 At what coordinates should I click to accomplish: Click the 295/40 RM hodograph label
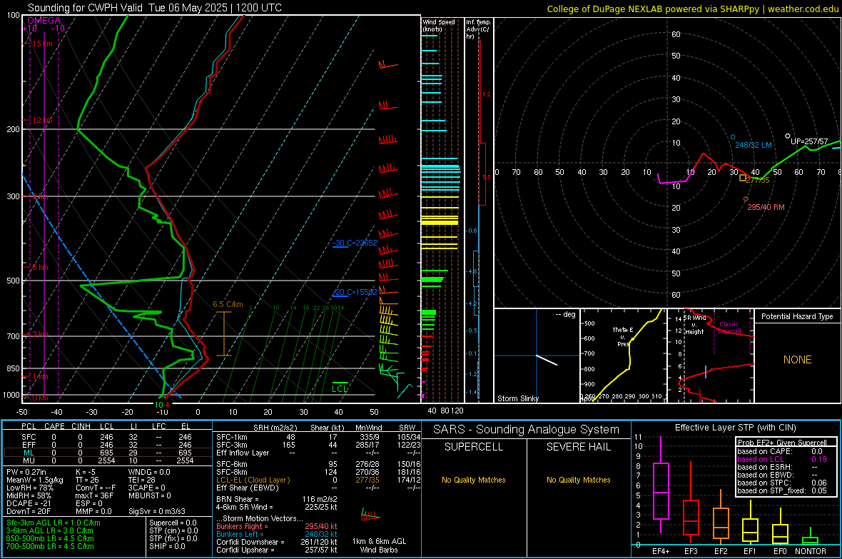point(766,207)
